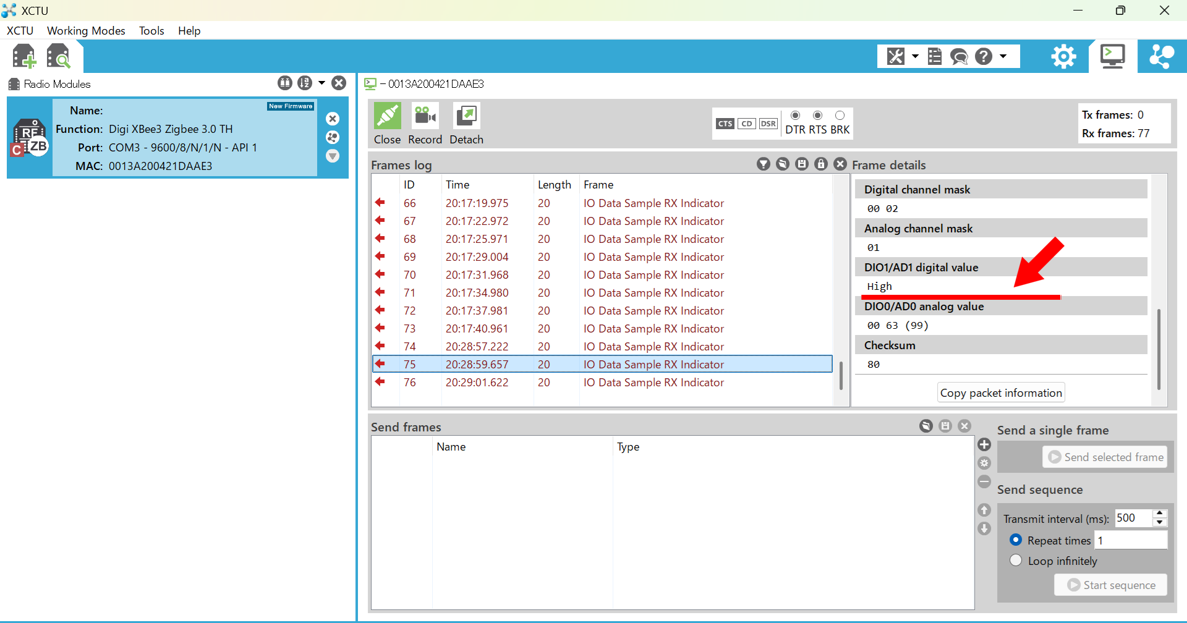Screen dimensions: 1187x623
Task: Open the XCTU menu
Action: pyautogui.click(x=20, y=31)
